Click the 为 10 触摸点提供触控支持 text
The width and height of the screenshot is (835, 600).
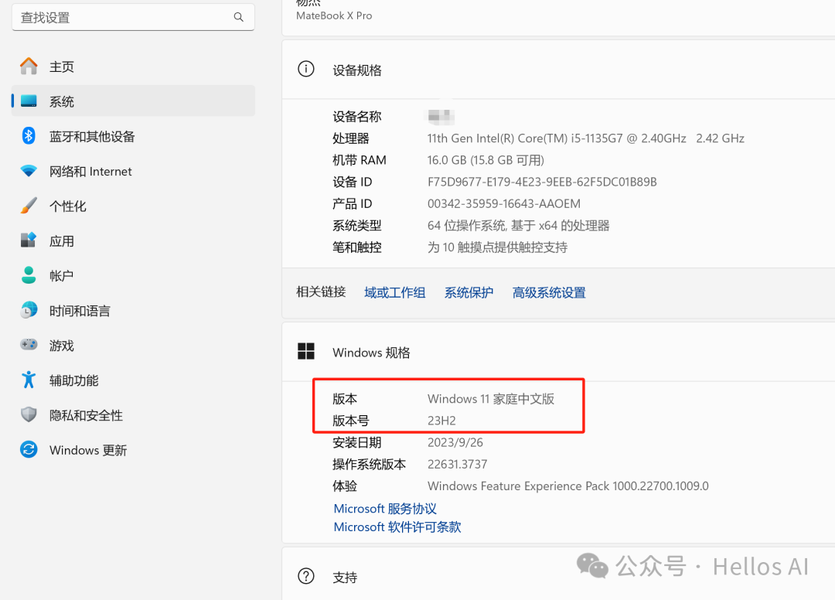pos(497,247)
